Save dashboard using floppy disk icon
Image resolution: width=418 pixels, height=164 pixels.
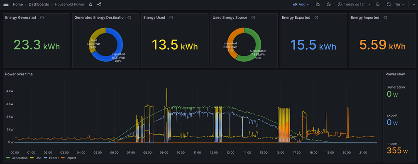coord(318,4)
